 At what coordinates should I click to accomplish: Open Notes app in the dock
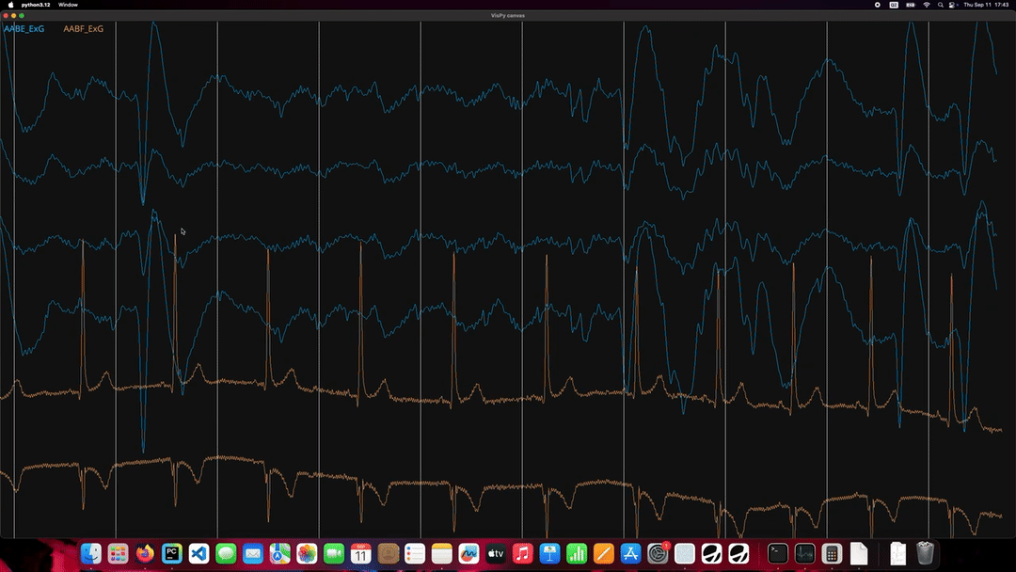coord(442,554)
